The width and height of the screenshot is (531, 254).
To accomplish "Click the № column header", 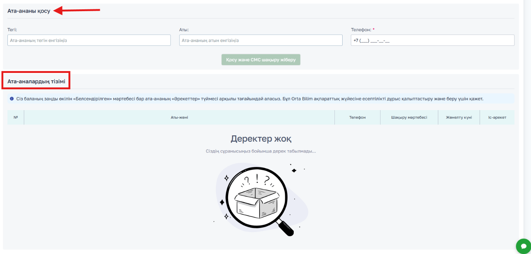I will [16, 117].
